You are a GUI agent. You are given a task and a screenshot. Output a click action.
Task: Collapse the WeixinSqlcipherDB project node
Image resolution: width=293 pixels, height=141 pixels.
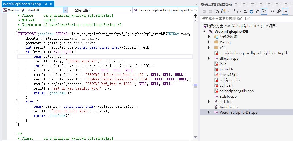(205, 32)
